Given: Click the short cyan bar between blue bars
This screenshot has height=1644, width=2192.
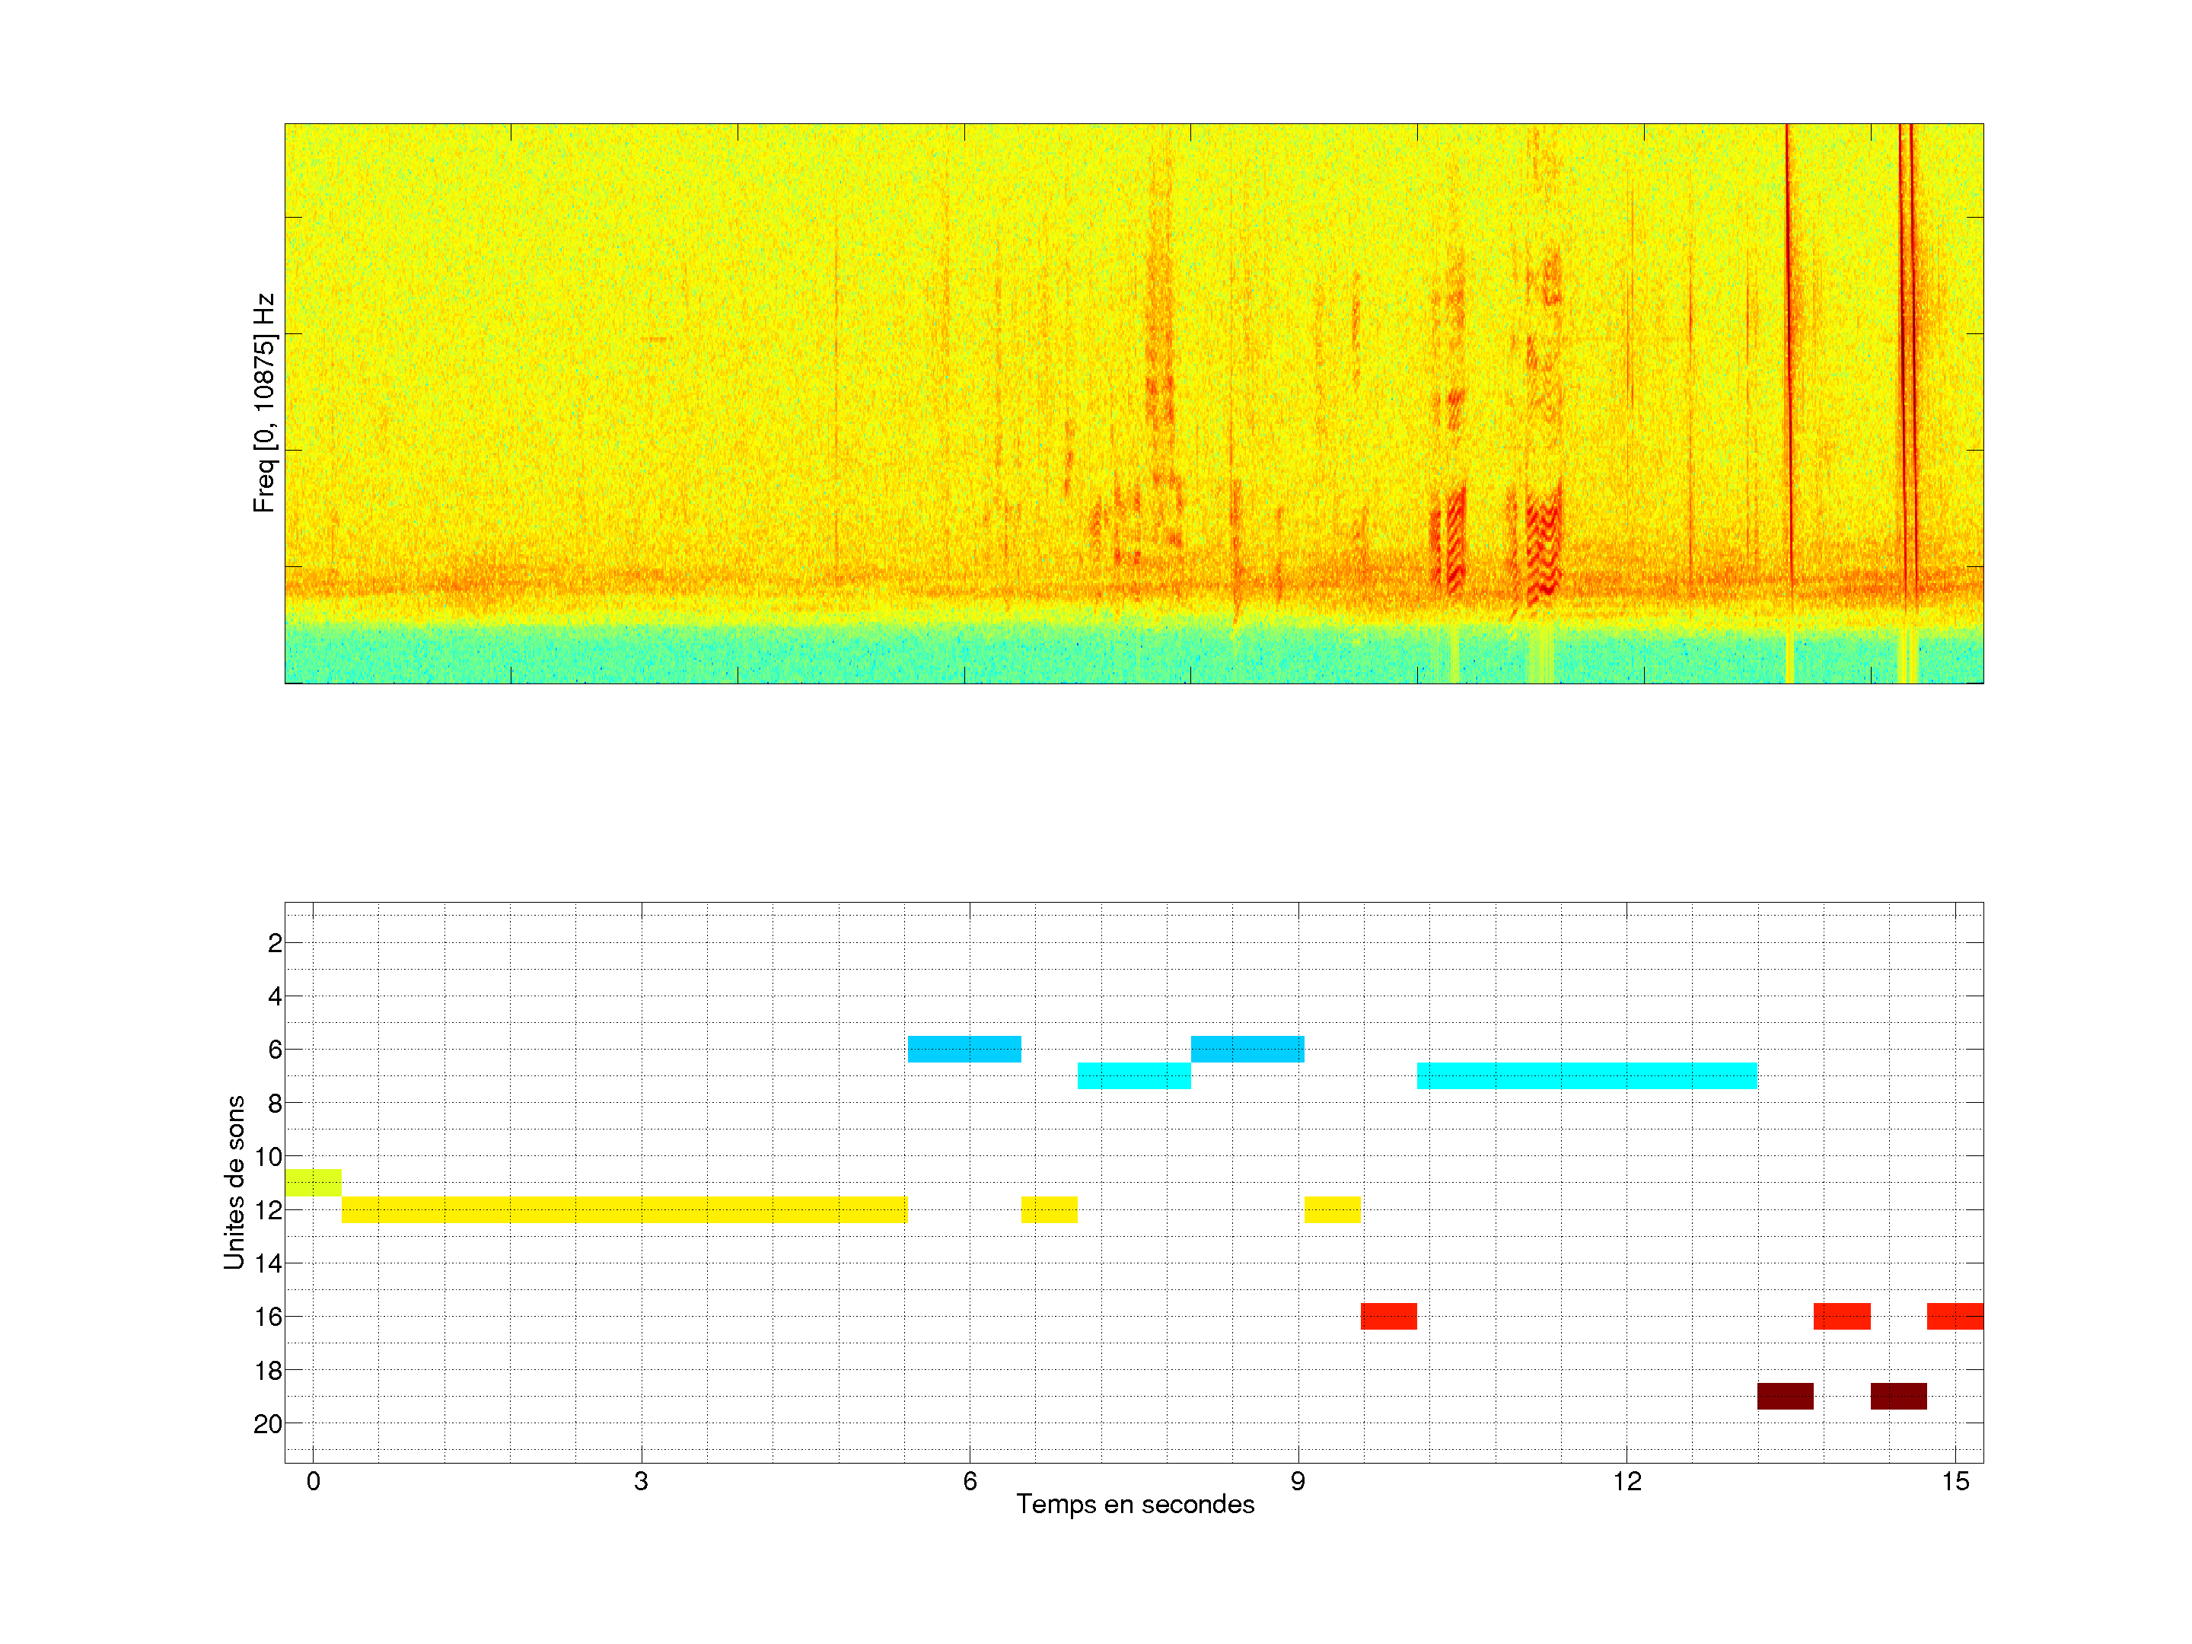Looking at the screenshot, I should [1133, 1075].
